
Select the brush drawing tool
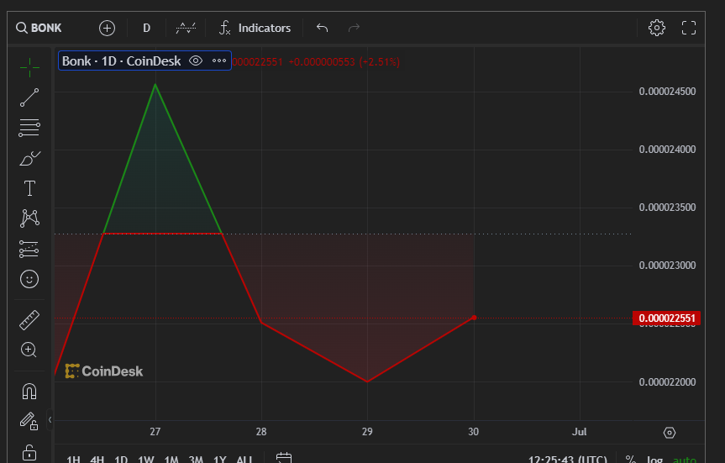[29, 158]
